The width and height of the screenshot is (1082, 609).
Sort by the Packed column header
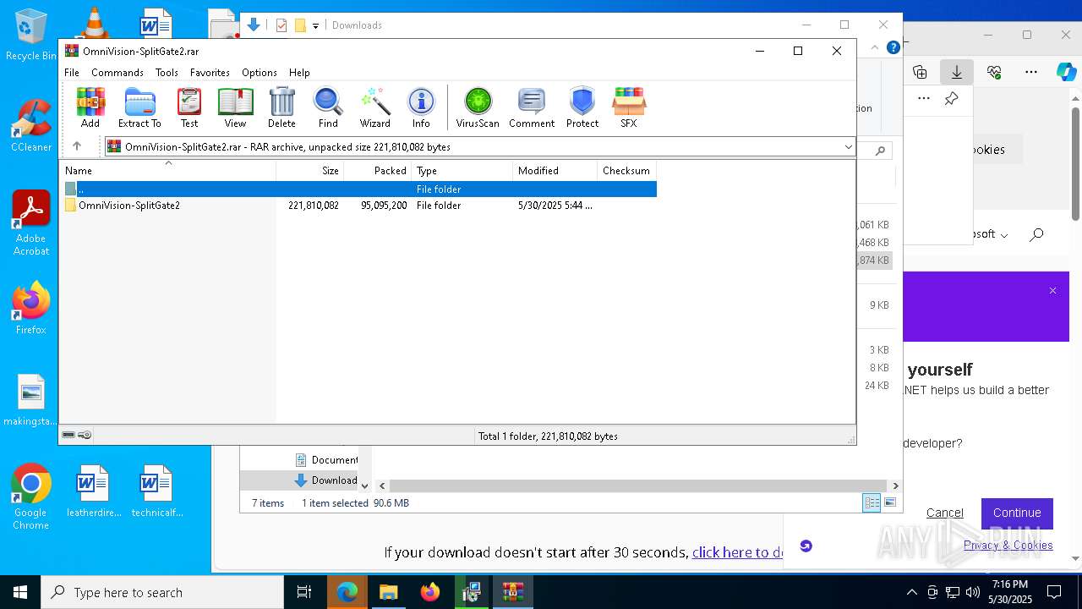pyautogui.click(x=378, y=170)
